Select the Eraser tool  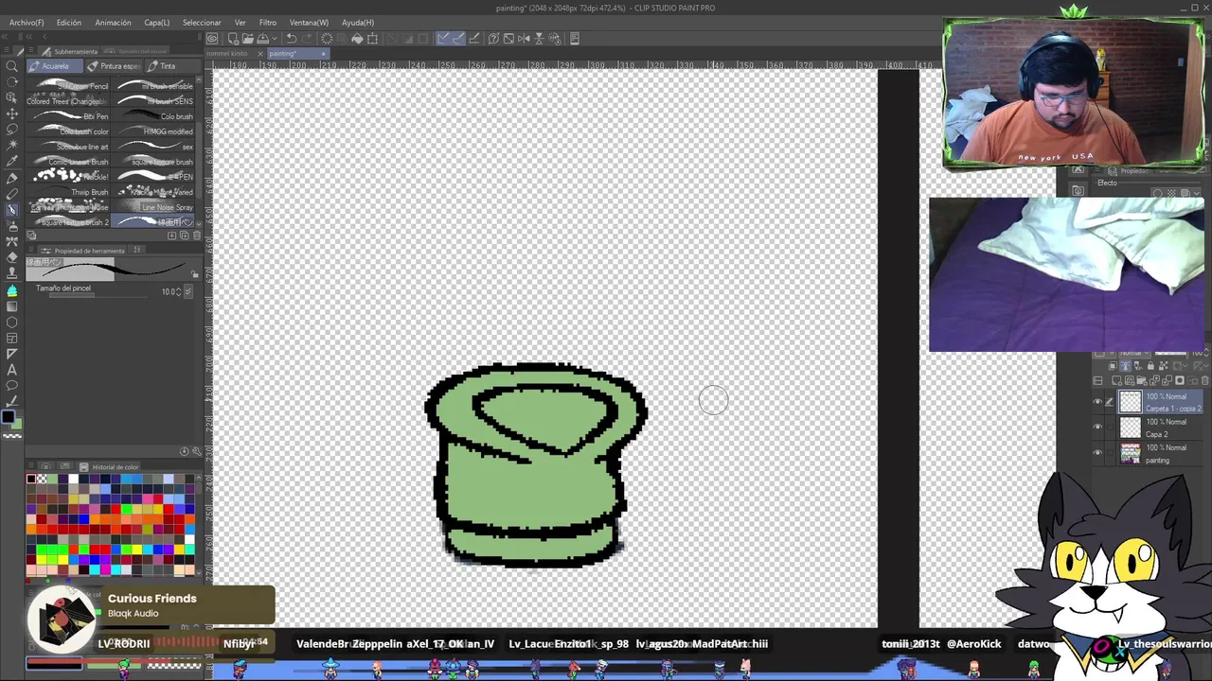click(12, 257)
